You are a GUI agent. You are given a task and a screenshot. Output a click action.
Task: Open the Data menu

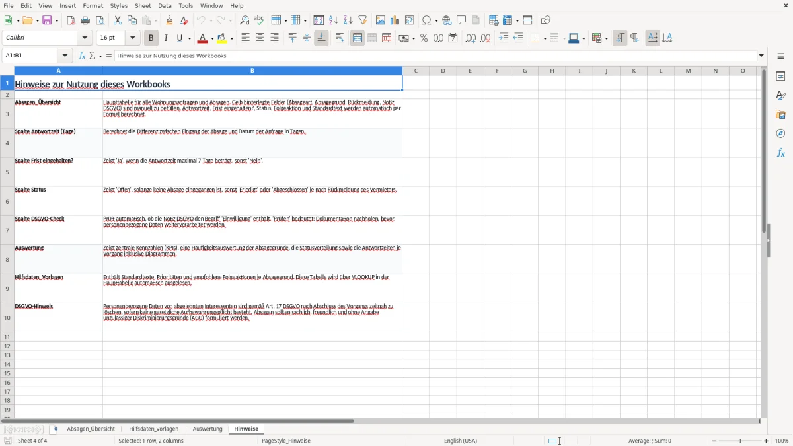coord(165,5)
